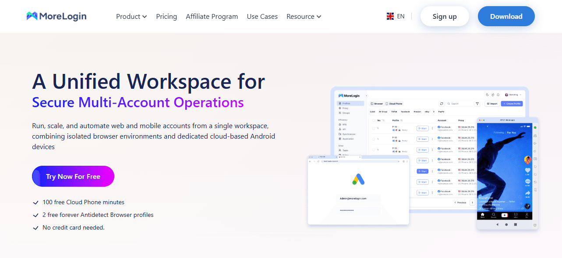Click the text '100 free Cloud Phone minutes'
Screen dimensions: 562x258
pos(84,202)
